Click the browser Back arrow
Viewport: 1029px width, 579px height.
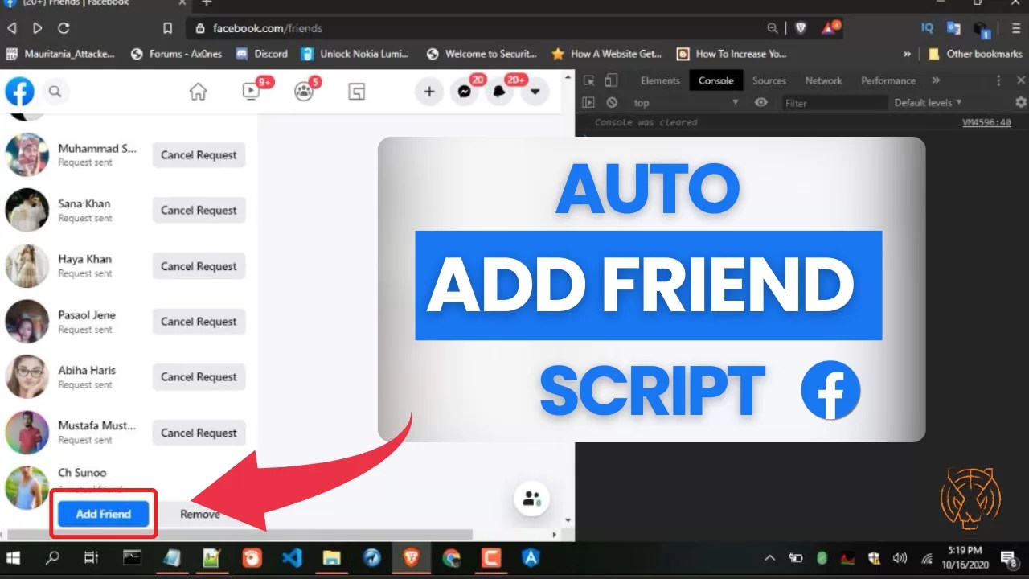click(x=11, y=28)
